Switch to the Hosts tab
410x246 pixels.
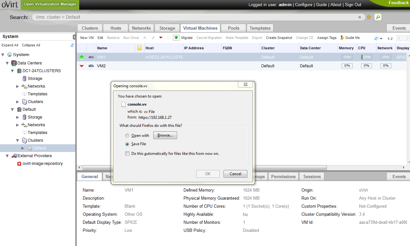coord(116,28)
